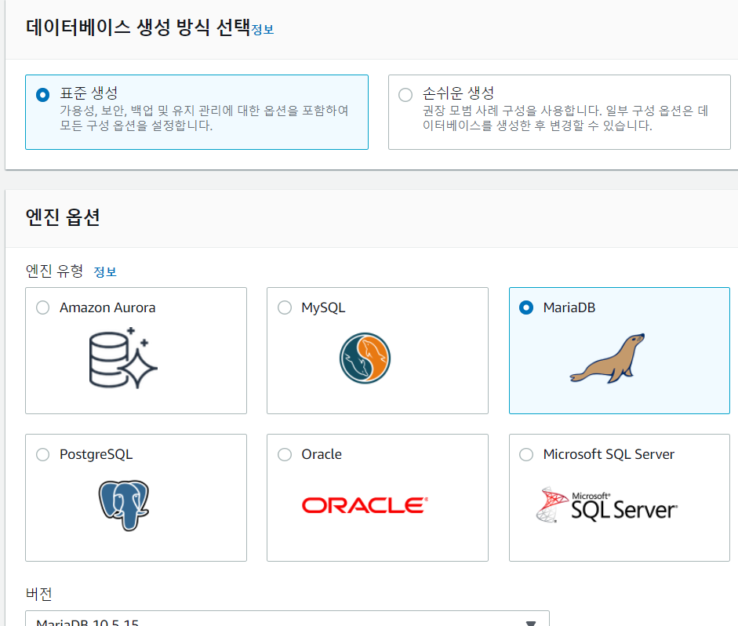Choose the Oracle engine radio button
Screen dimensions: 738x626
click(x=285, y=455)
